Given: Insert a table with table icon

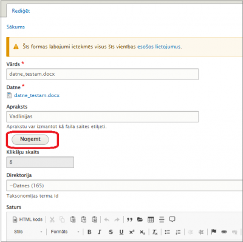Looking at the screenshot, I should (151, 220).
